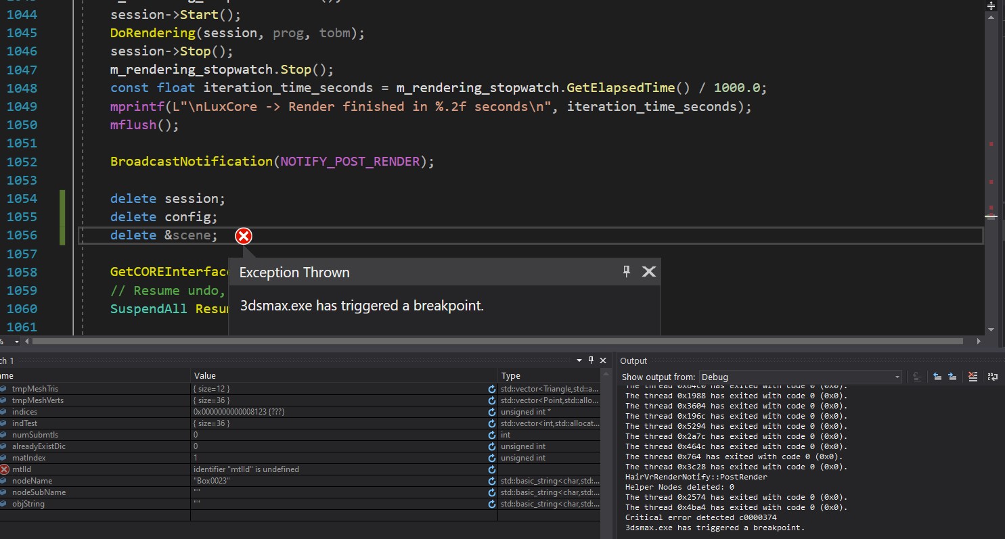Refresh the tmpMeshTris watch value
1005x539 pixels.
click(x=491, y=389)
